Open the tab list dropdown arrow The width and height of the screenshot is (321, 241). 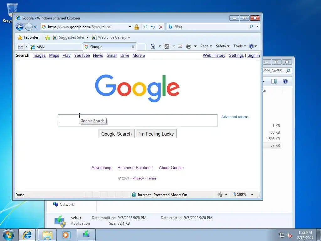point(26,47)
